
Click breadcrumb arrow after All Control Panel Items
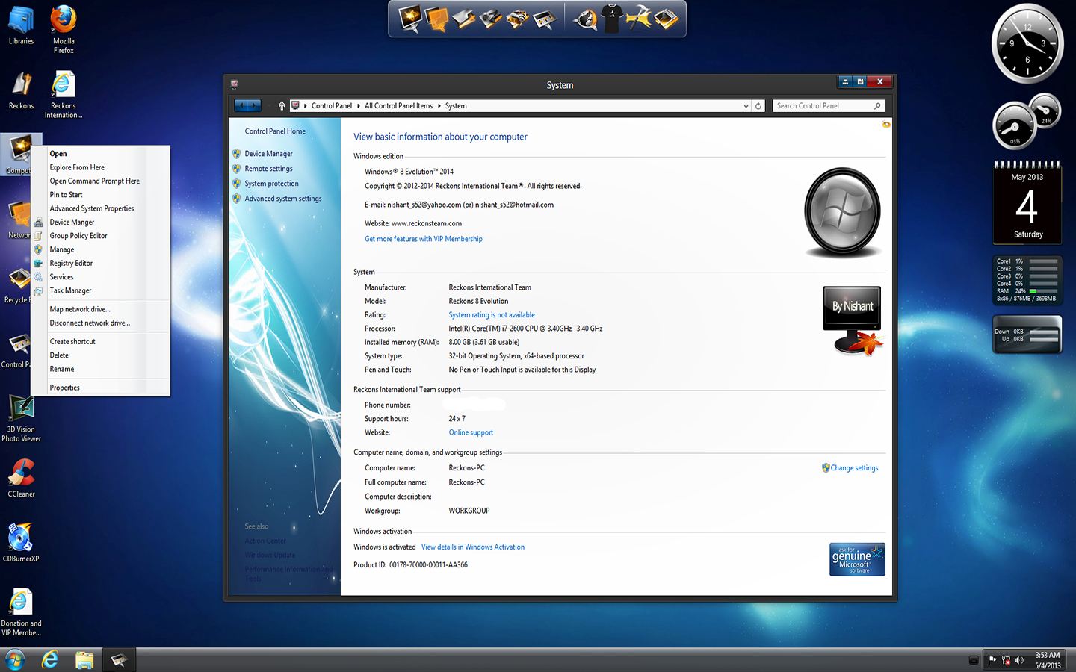point(439,106)
